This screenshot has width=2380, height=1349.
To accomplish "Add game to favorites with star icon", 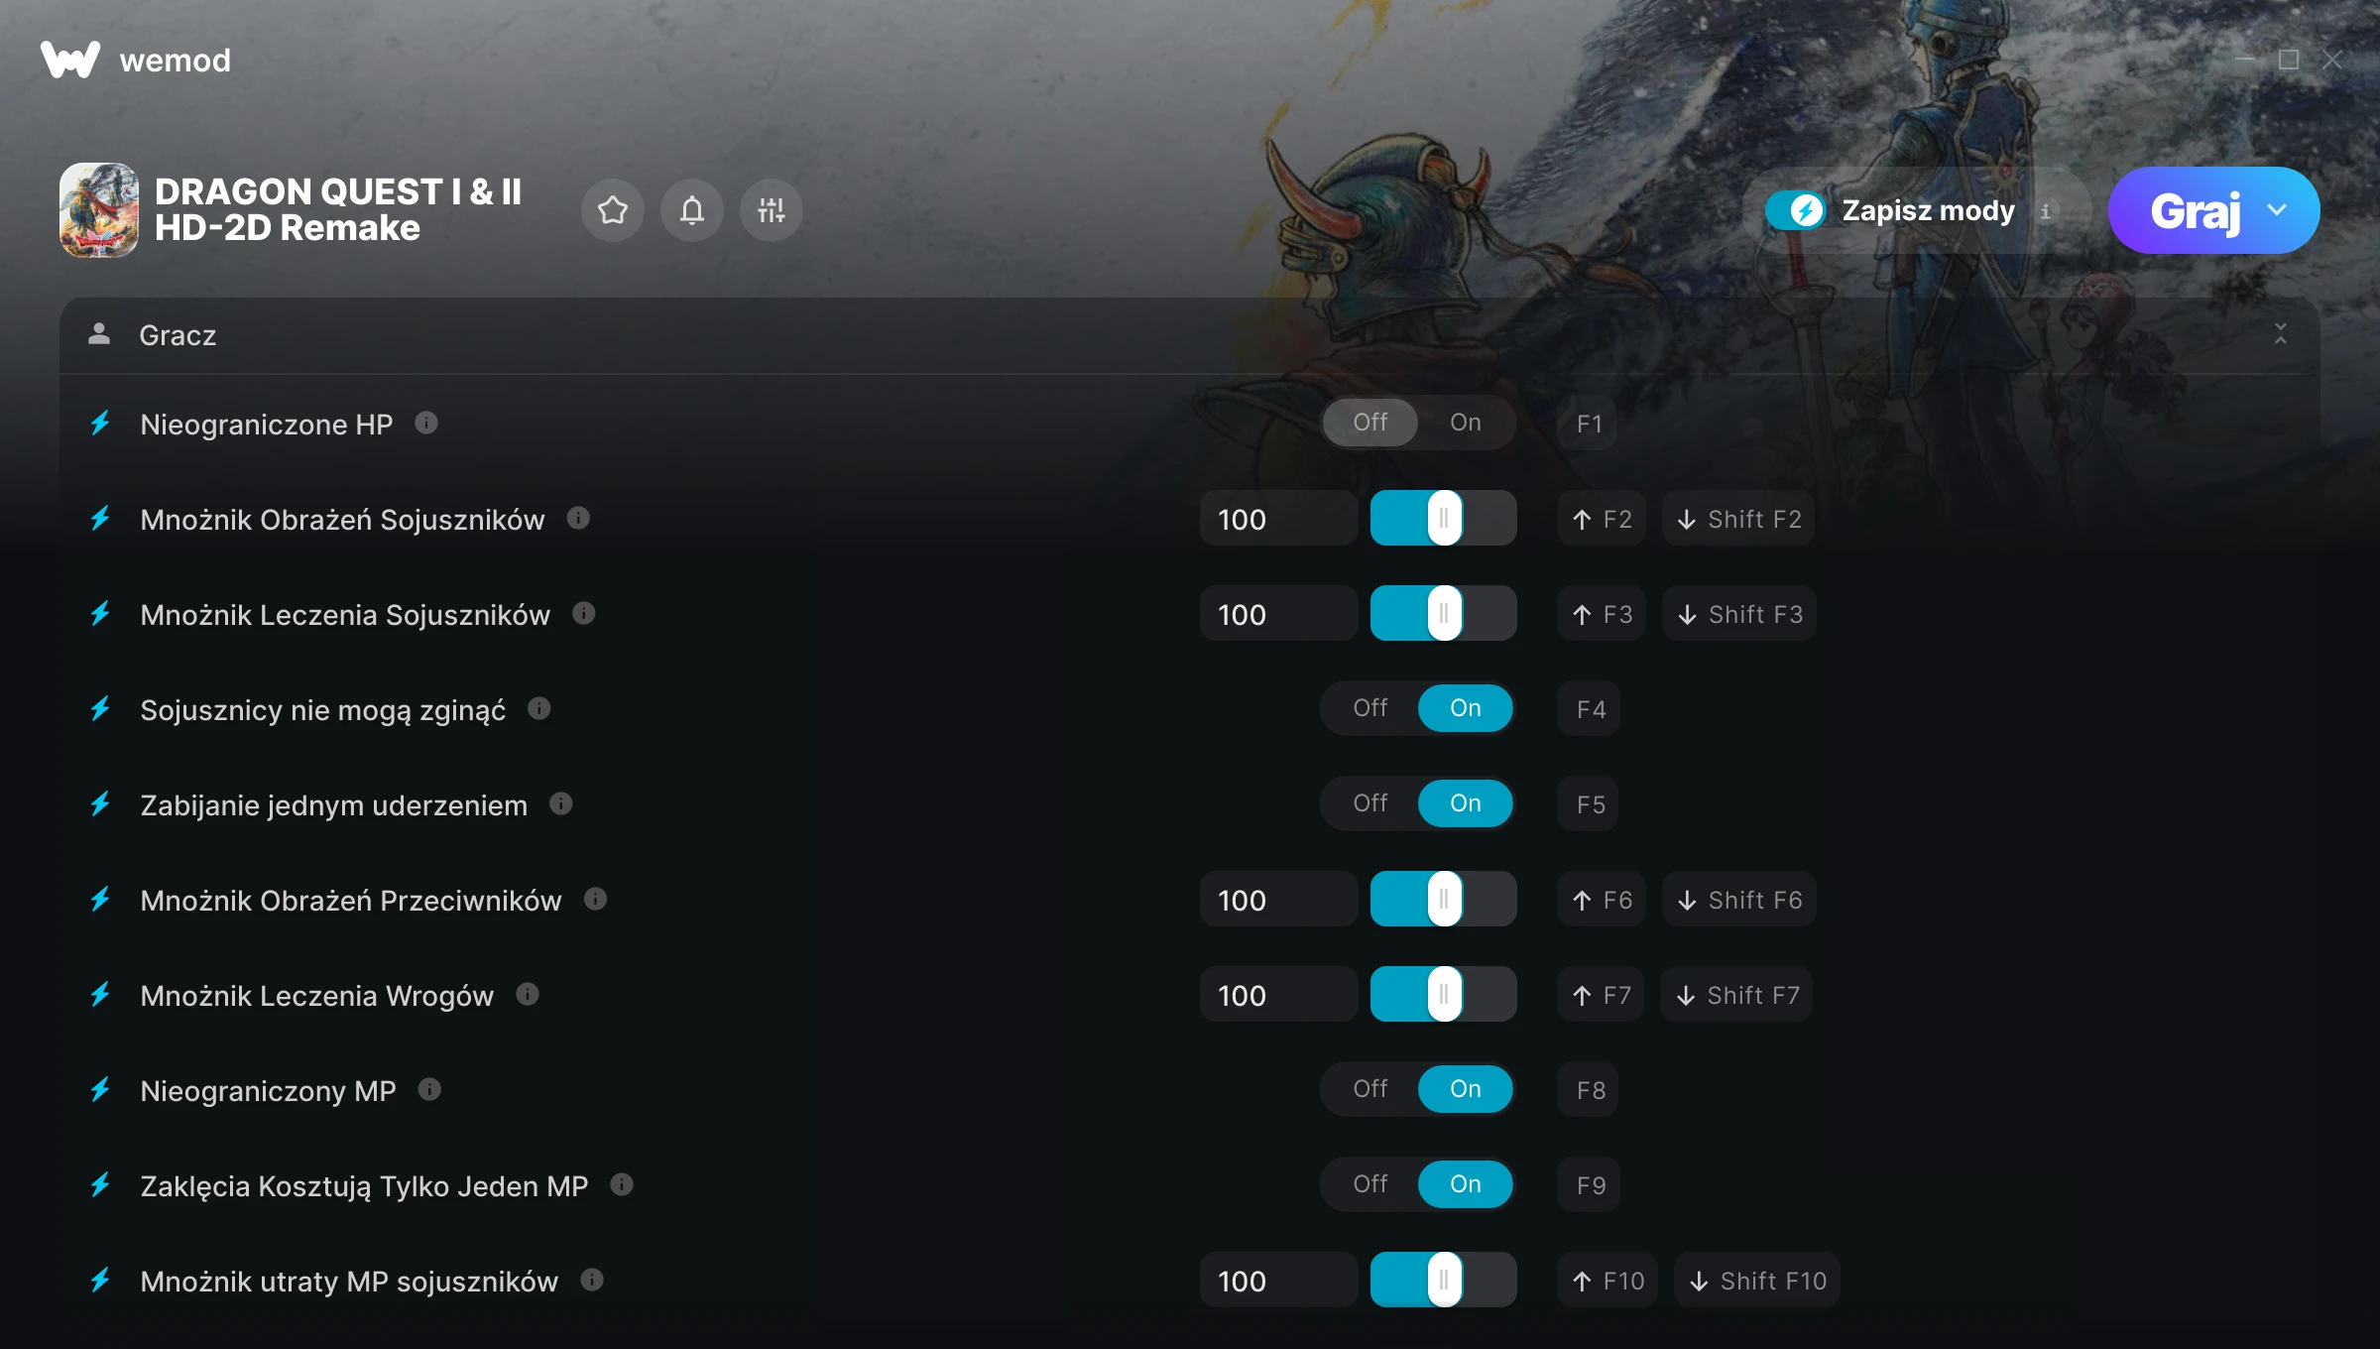I will tap(613, 210).
